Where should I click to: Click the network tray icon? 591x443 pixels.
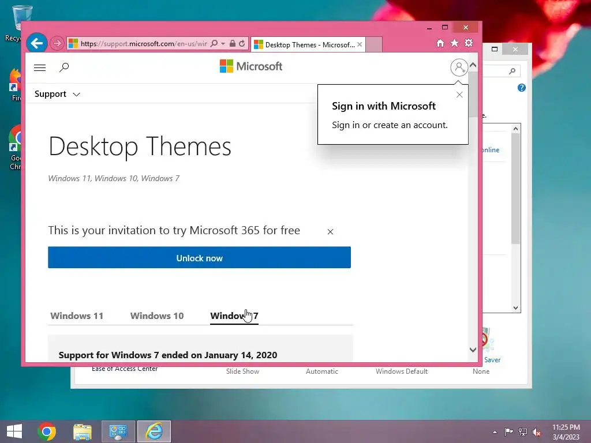pos(523,432)
